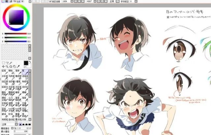Select the magnifier zoom tool

pos(7,66)
